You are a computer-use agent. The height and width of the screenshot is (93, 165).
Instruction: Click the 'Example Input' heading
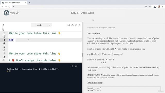(95, 83)
